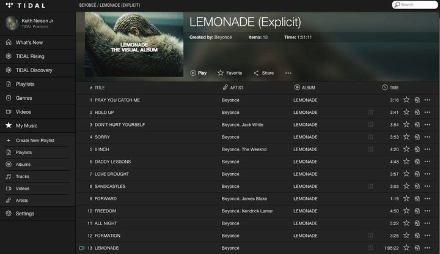440x254 pixels.
Task: Play the LEMONADE album
Action: click(199, 73)
